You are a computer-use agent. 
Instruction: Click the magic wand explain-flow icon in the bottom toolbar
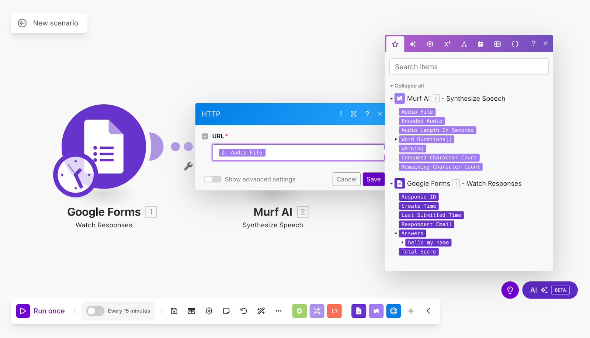(x=261, y=311)
